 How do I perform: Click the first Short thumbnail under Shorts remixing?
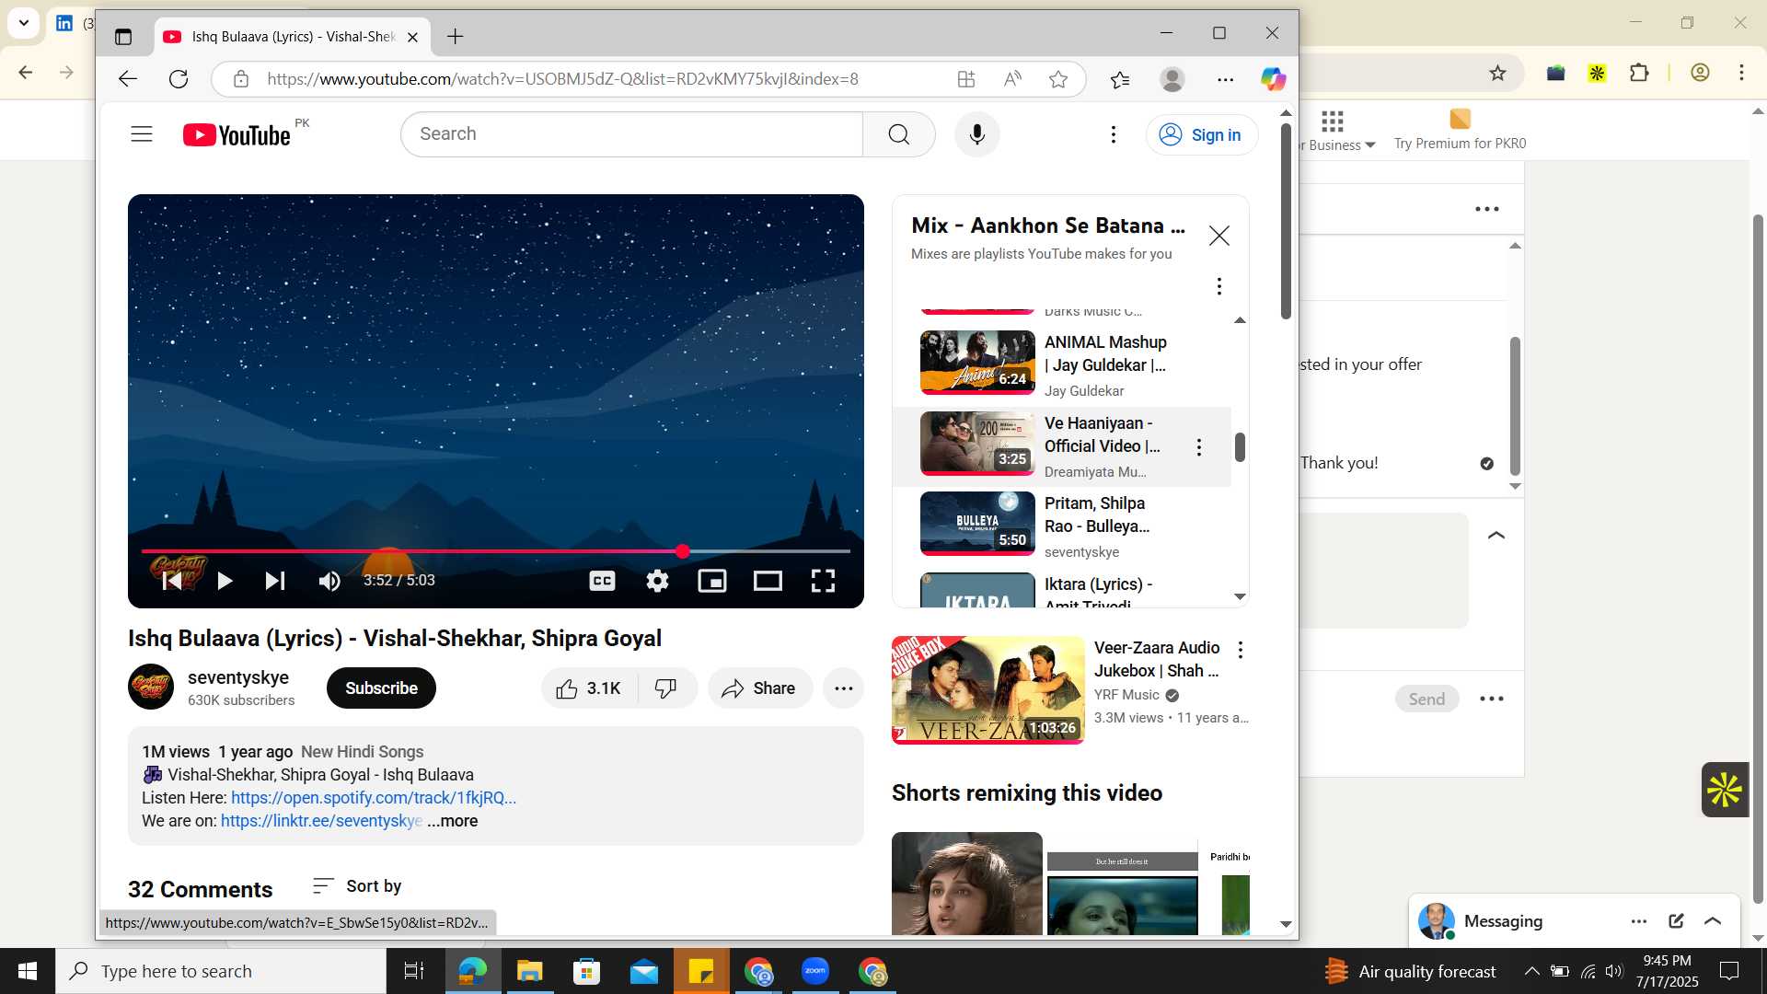click(x=967, y=884)
